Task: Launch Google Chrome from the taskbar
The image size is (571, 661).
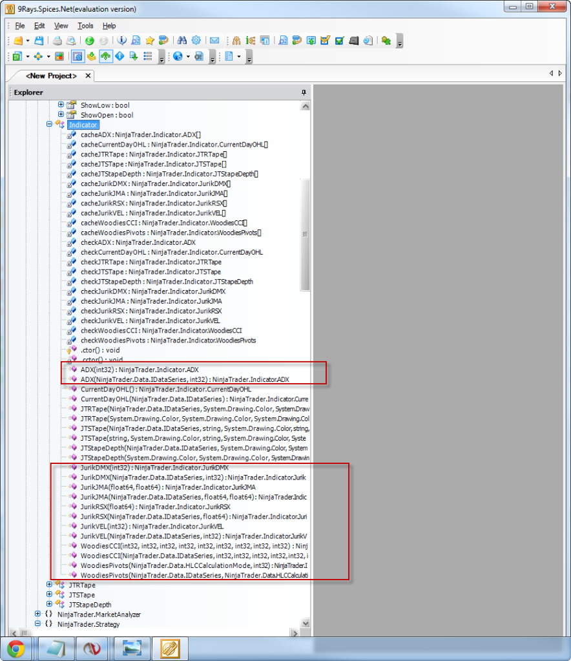Action: click(x=16, y=647)
